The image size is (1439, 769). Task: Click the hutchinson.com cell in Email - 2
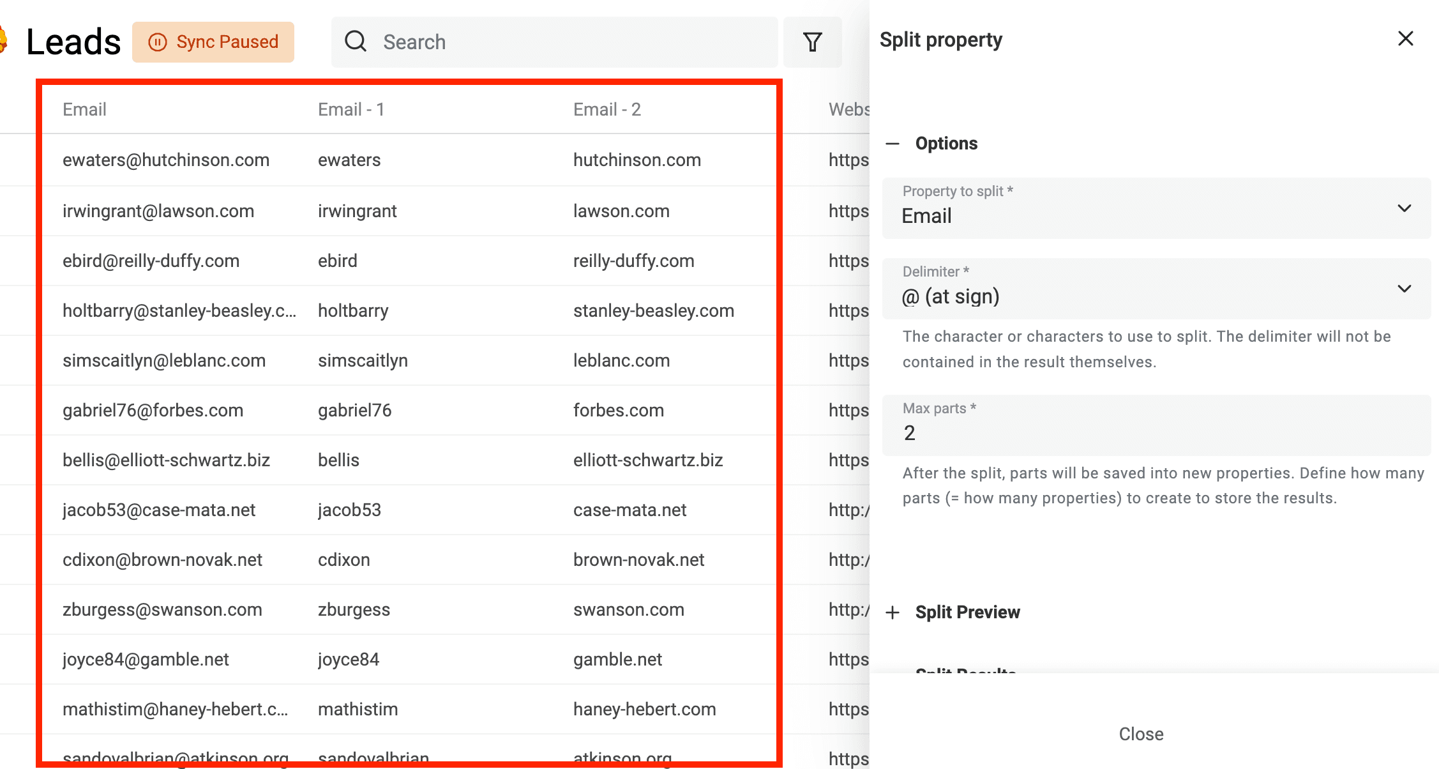point(637,160)
